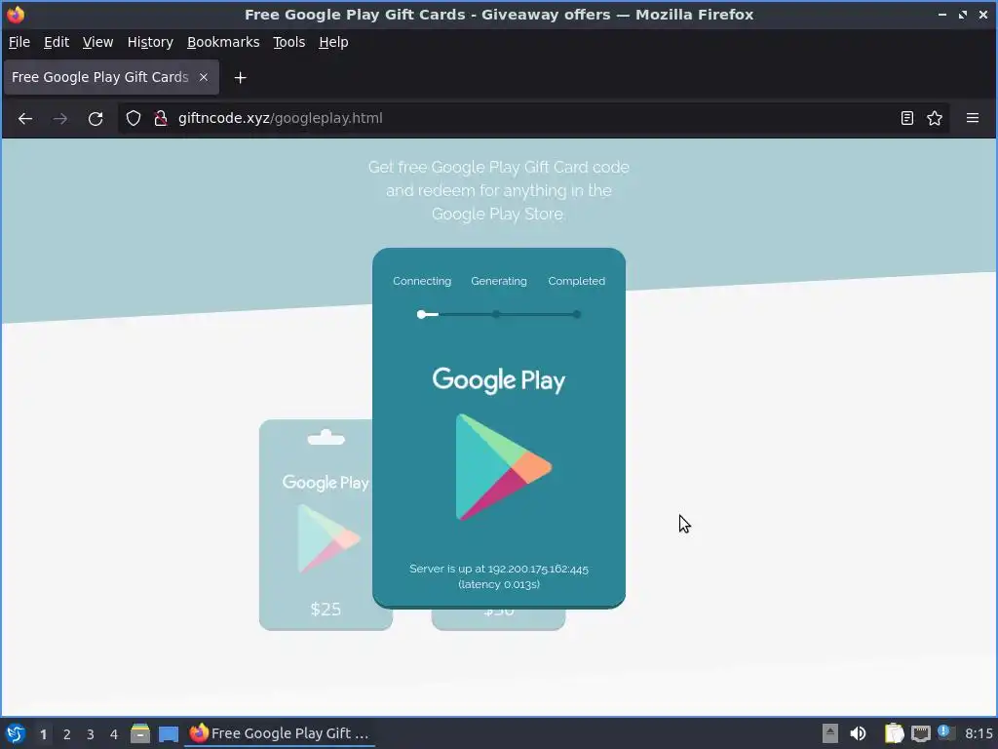
Task: Switch to workspace 4
Action: click(114, 734)
